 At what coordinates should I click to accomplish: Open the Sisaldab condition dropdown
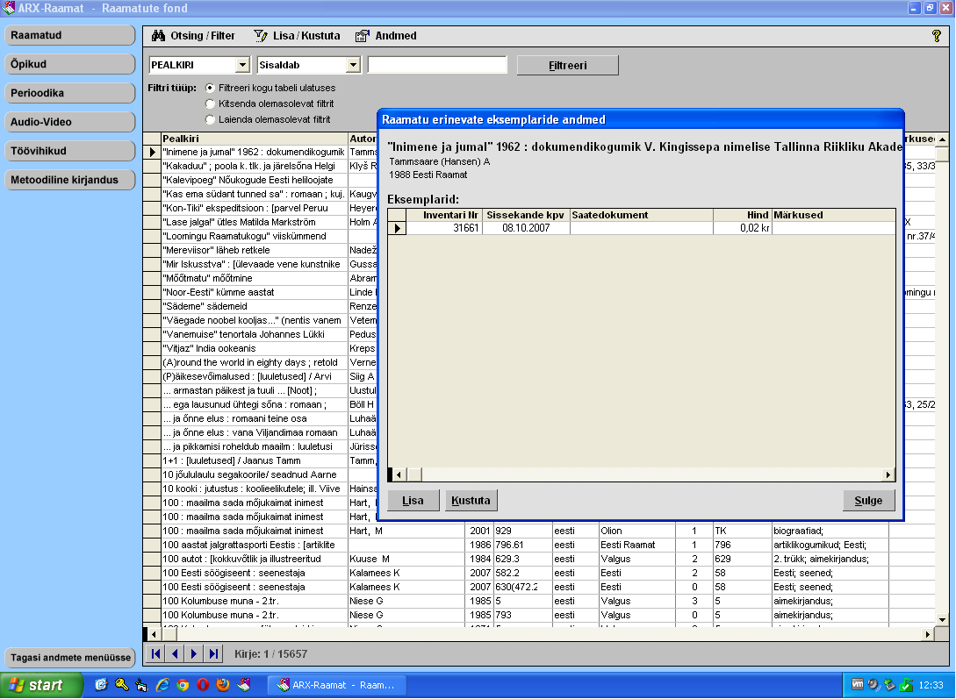coord(353,65)
